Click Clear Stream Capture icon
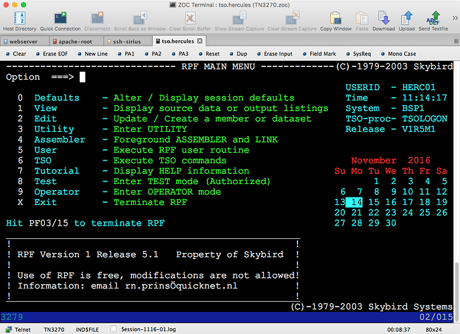 (292, 18)
